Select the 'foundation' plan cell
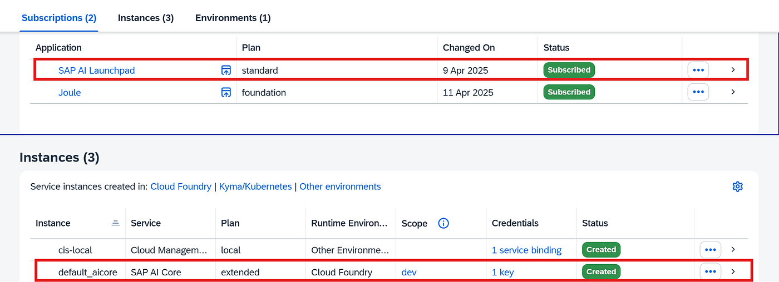The width and height of the screenshot is (779, 282). point(264,93)
